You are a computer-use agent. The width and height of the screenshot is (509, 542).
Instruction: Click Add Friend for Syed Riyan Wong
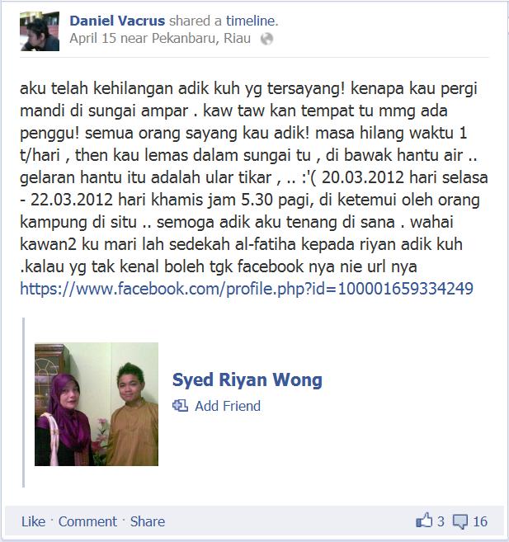tap(228, 406)
